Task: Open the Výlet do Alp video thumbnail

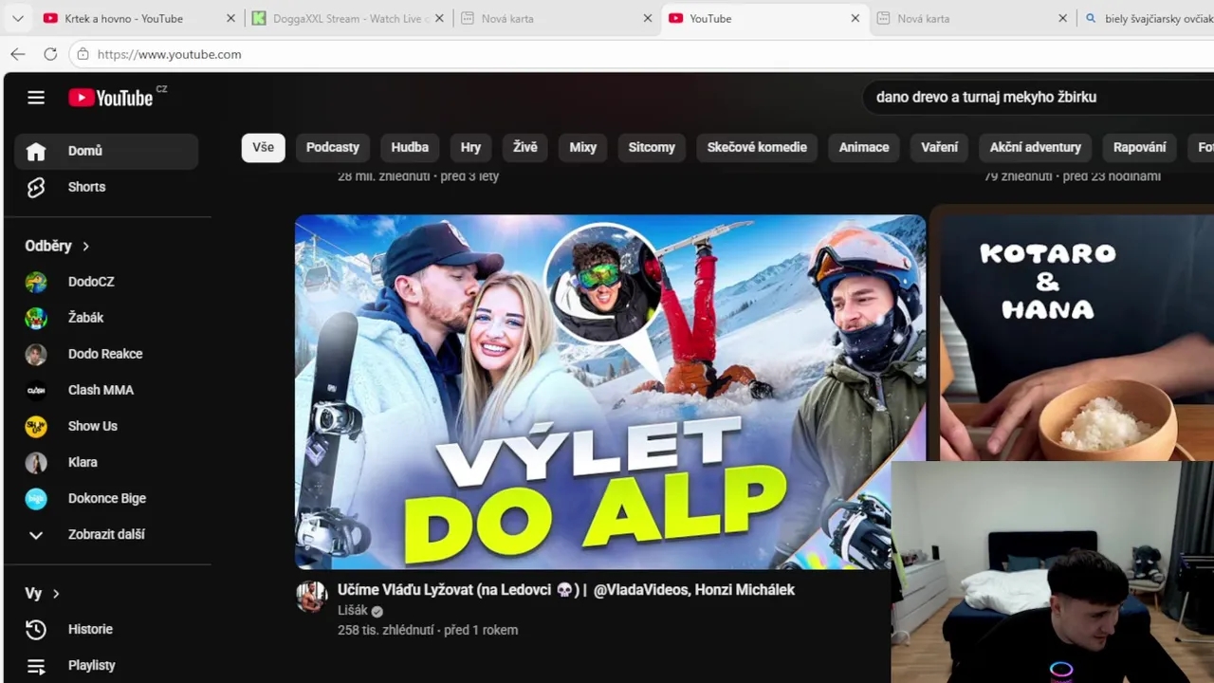Action: (x=610, y=392)
